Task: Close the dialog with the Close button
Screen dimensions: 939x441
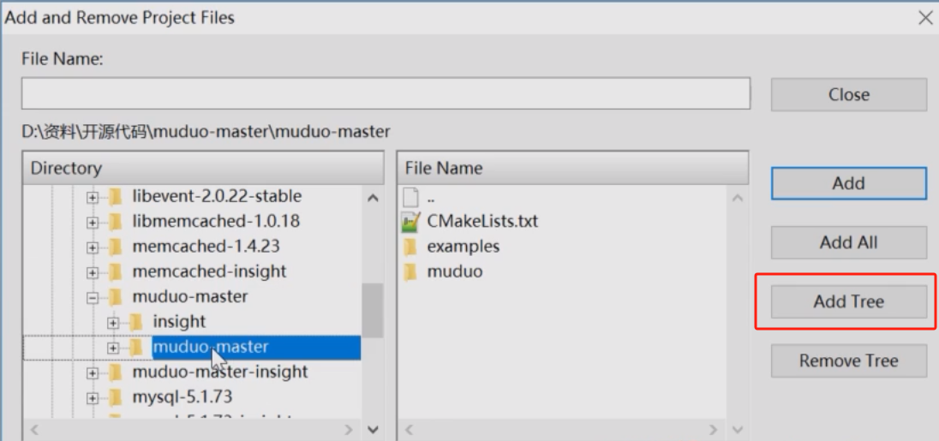Action: pyautogui.click(x=848, y=95)
